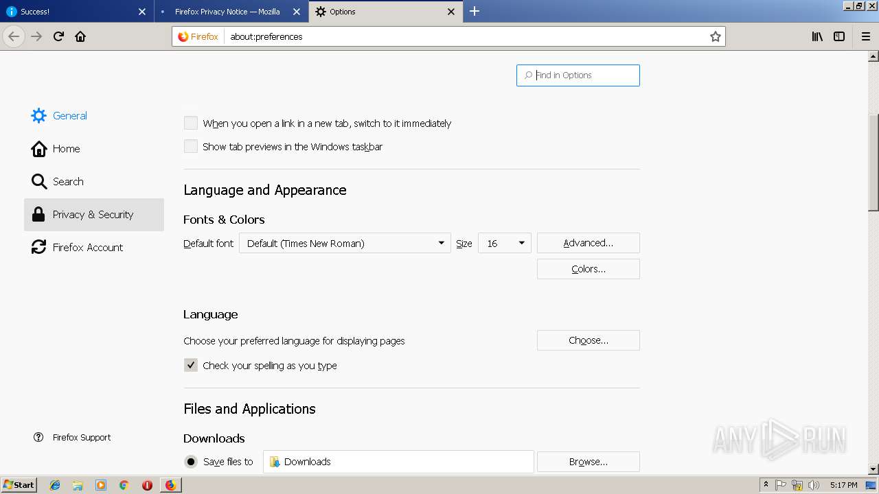
Task: Click the forward navigation arrow
Action: 36,36
